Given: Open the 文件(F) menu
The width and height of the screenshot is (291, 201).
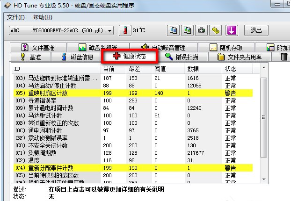Looking at the screenshot, I should coord(16,17).
